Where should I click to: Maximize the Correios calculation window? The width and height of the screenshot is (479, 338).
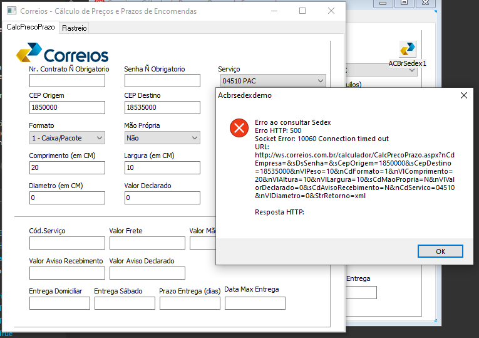click(302, 11)
